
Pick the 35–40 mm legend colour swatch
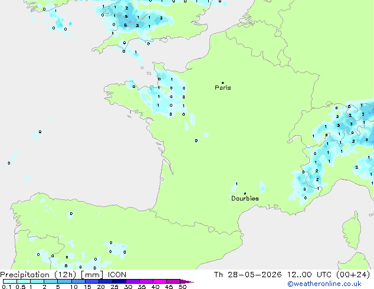click(x=146, y=281)
